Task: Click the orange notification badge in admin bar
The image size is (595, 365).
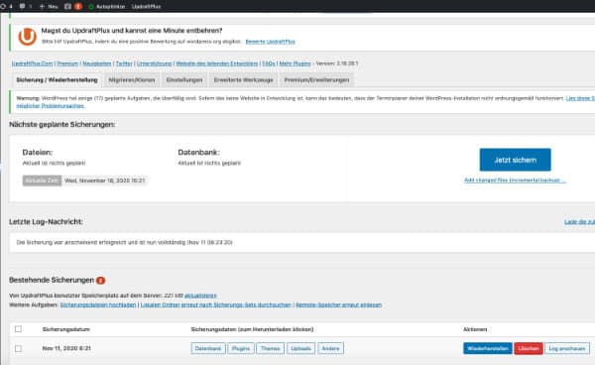Action: pyautogui.click(x=78, y=6)
